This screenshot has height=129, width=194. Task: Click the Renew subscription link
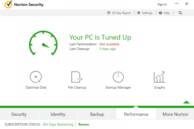point(84,124)
